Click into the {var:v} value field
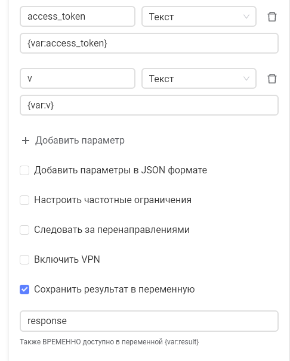This screenshot has width=290, height=361. point(149,105)
